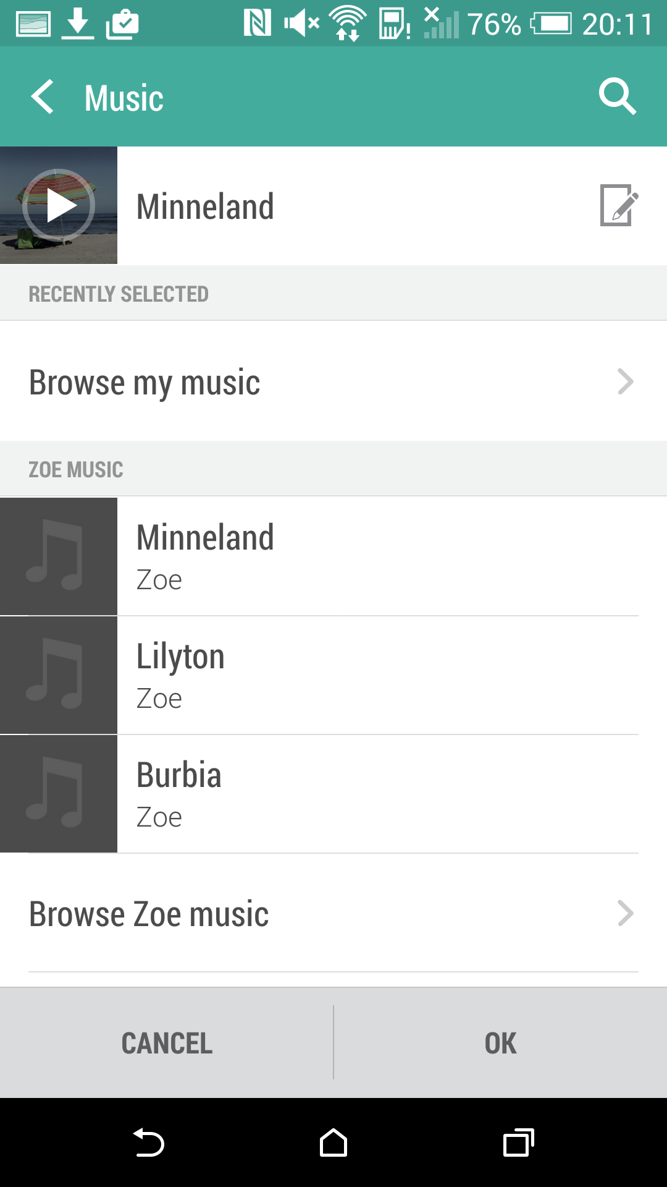The width and height of the screenshot is (667, 1187).
Task: Tap the back arrow next to Music
Action: [43, 97]
